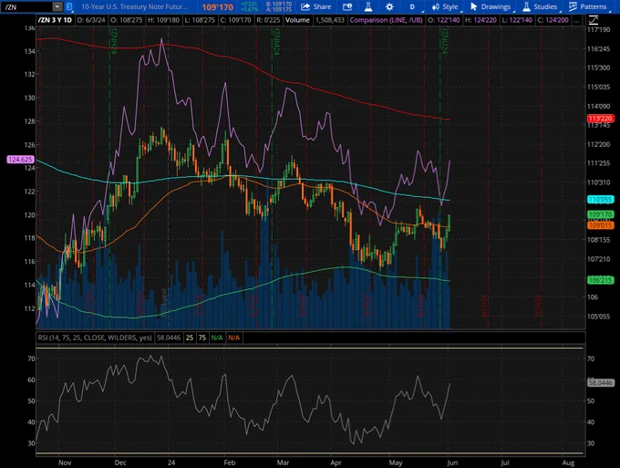This screenshot has height=468, width=620.
Task: Click the comparison H: 124'220 value
Action: [480, 20]
